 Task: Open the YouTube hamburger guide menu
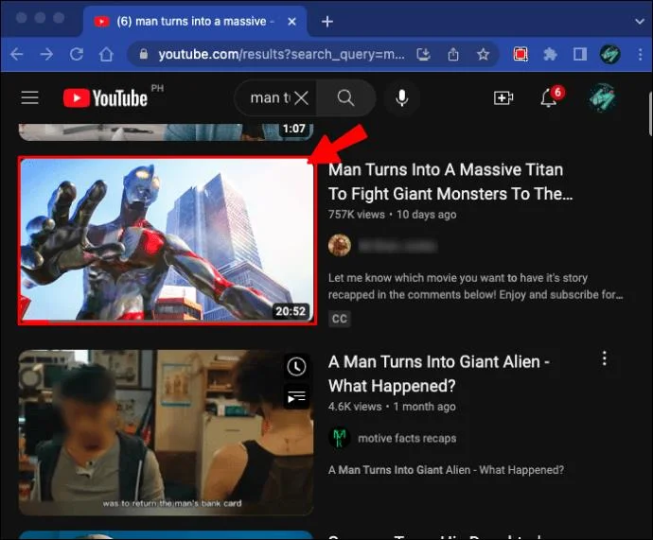30,98
